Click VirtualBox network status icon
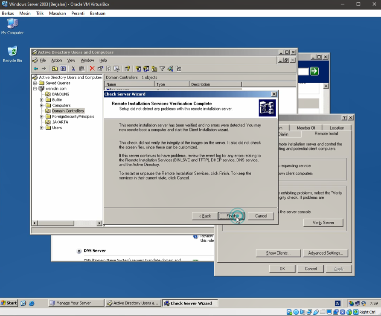 click(309, 312)
